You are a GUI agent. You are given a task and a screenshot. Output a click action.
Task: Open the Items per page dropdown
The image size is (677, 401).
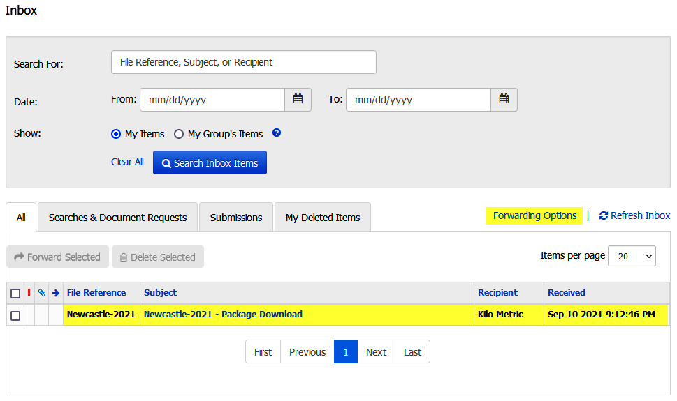coord(632,256)
